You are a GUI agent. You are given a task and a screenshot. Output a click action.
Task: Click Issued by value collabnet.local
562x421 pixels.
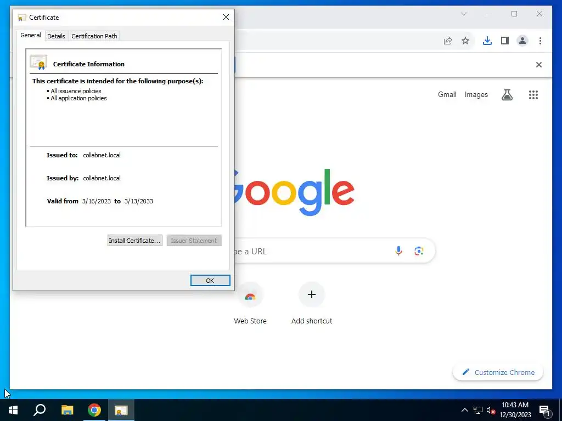[x=102, y=178]
